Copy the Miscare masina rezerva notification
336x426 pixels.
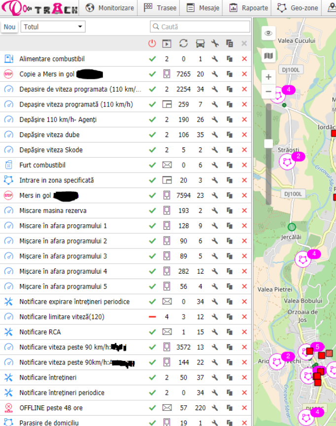[x=230, y=211]
